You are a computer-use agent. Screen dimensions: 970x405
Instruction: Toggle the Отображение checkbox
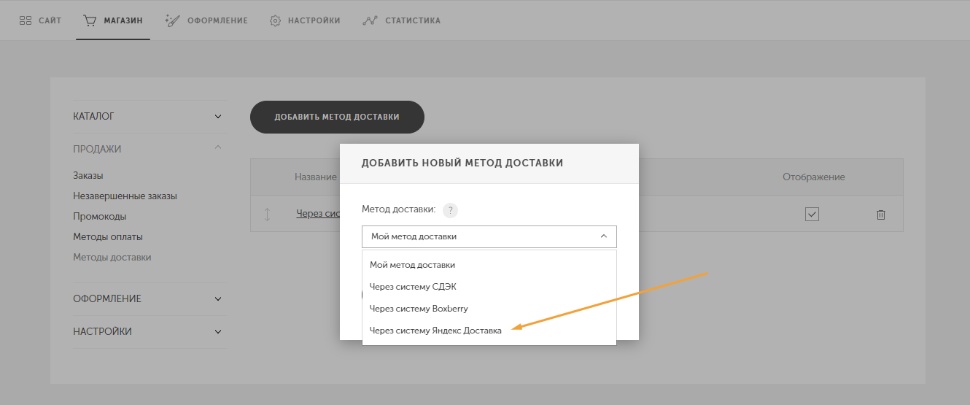[x=812, y=215]
